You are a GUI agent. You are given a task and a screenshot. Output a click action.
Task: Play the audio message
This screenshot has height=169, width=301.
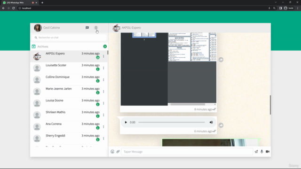(x=126, y=122)
